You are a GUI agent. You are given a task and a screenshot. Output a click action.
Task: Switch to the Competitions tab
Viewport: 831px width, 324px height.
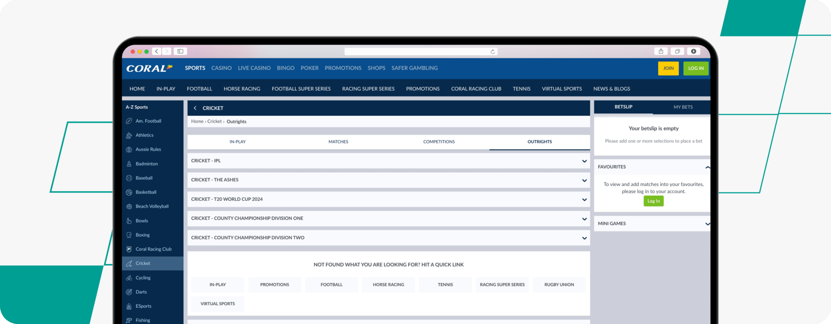439,142
